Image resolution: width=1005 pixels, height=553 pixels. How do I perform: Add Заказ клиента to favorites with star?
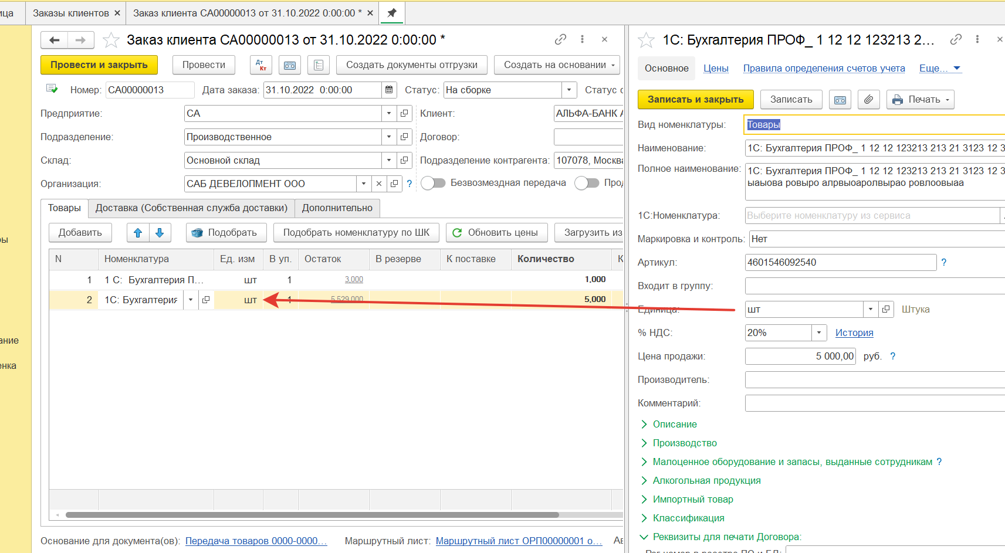[x=111, y=40]
